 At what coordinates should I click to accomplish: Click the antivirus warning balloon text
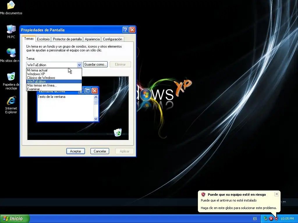pos(239,204)
